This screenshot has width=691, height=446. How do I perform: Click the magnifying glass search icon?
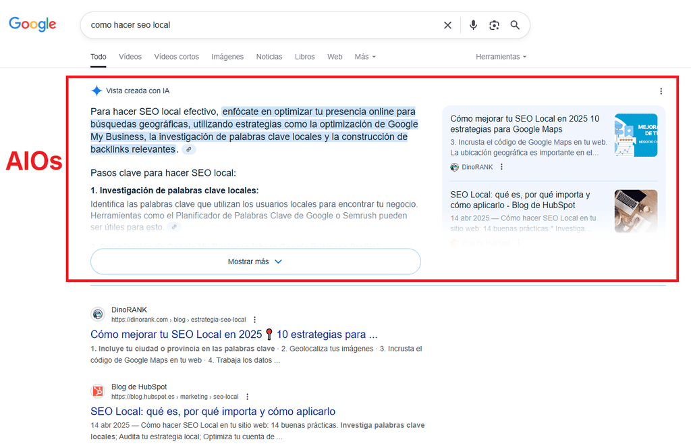[x=515, y=25]
